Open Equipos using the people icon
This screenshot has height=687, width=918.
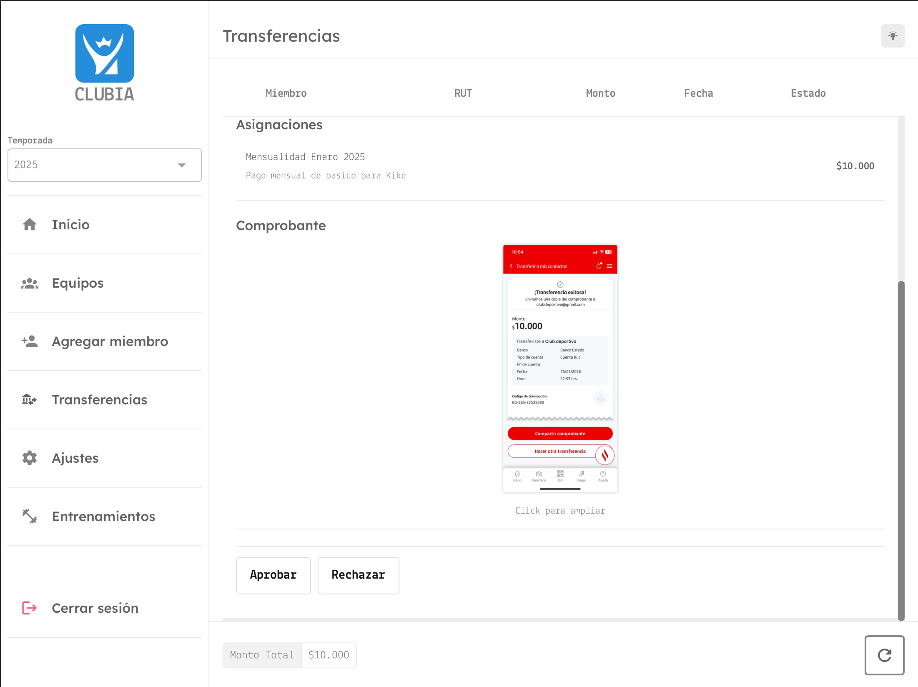click(x=29, y=283)
